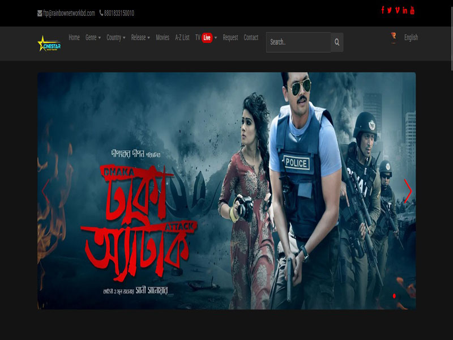Open the Facebook social icon

(x=383, y=10)
